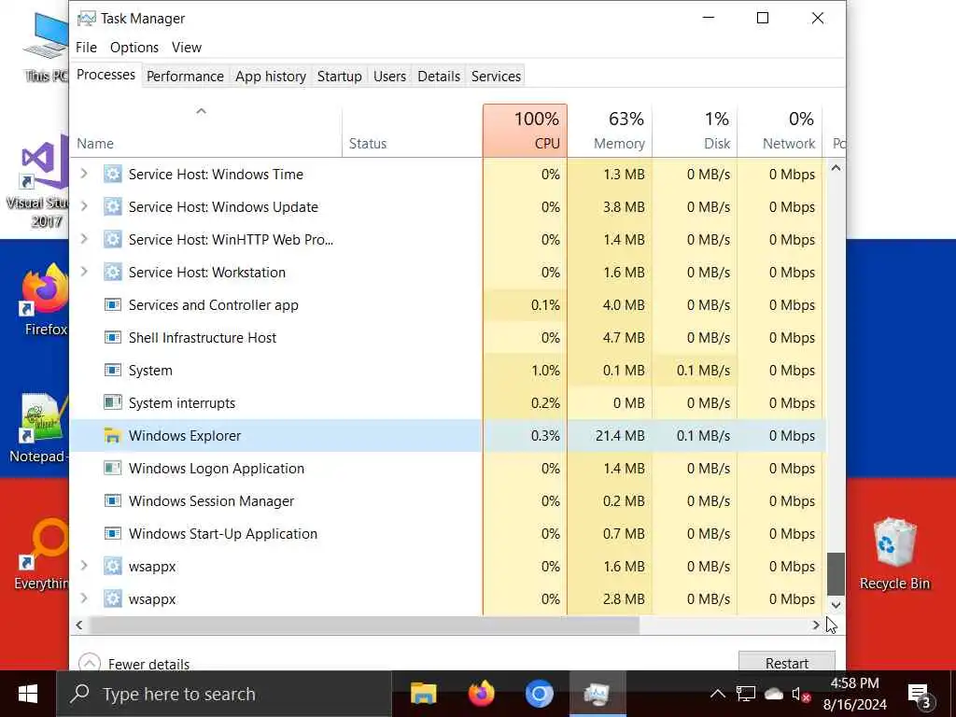Click the System process icon
956x717 pixels.
(113, 370)
